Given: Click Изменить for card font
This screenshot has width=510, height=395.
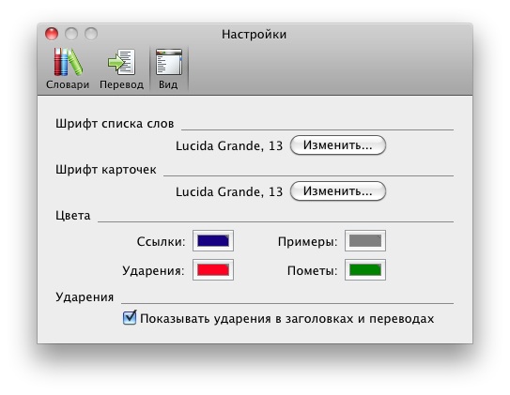Looking at the screenshot, I should (338, 191).
